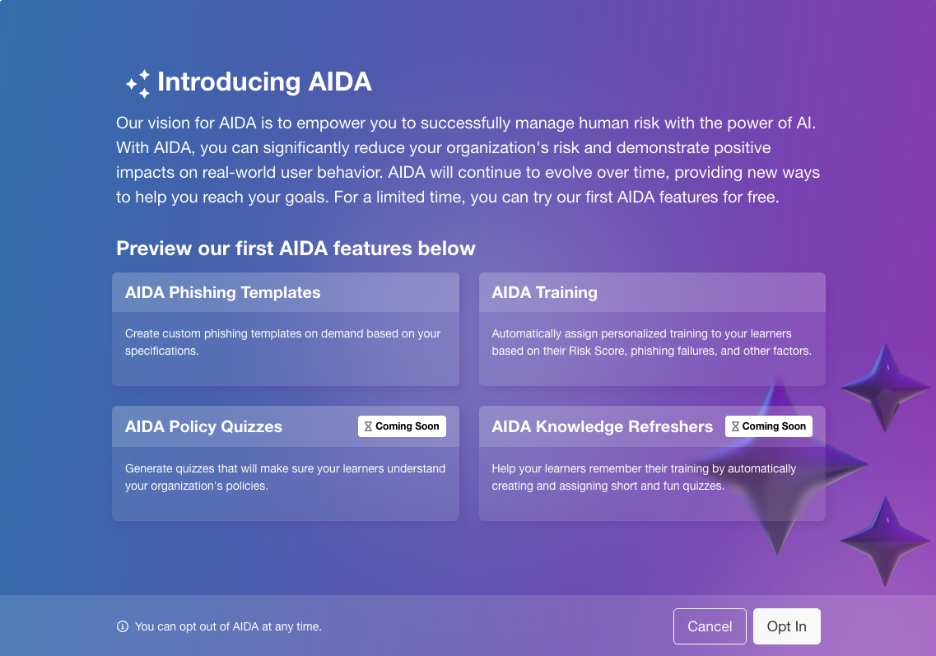Open the Introducing AIDA heading
936x656 pixels.
tap(267, 81)
